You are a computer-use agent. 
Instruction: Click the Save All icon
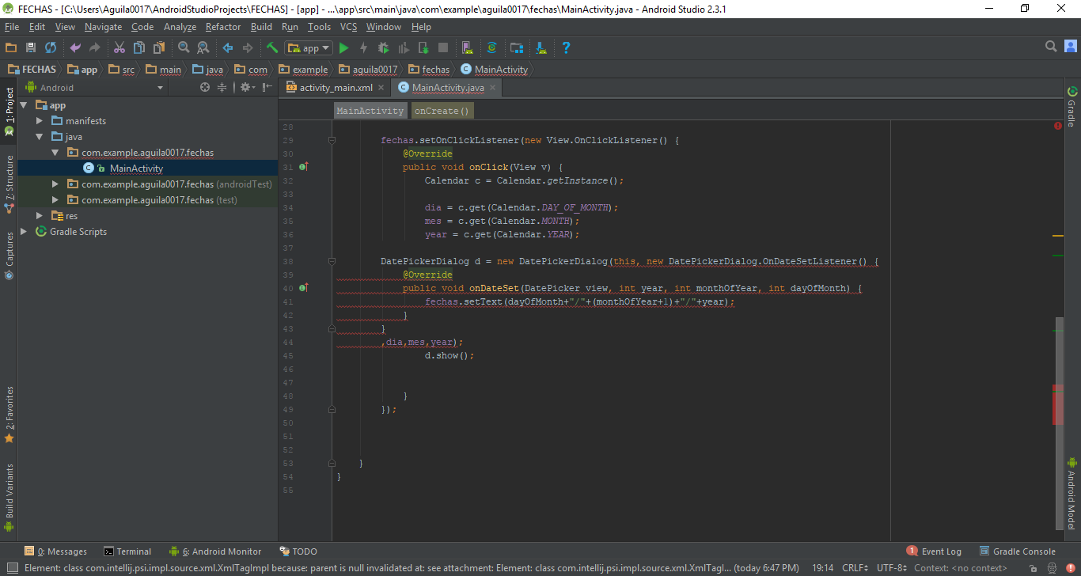tap(31, 48)
